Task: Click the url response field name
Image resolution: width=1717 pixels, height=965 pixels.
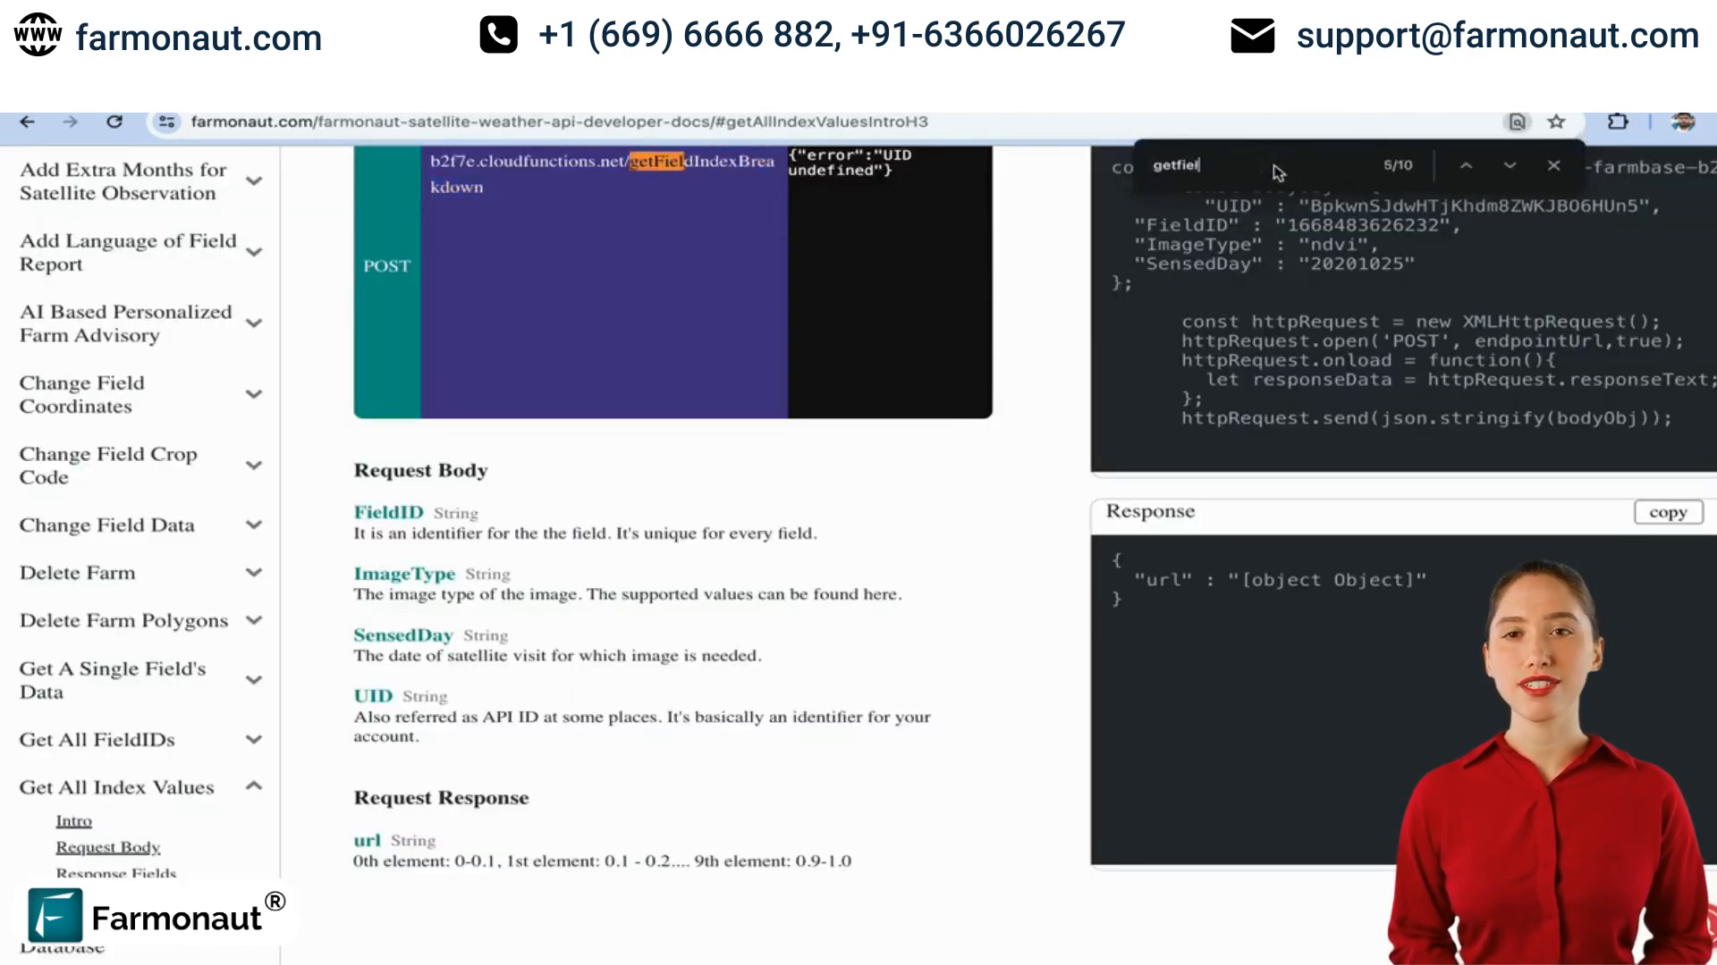Action: 367,840
